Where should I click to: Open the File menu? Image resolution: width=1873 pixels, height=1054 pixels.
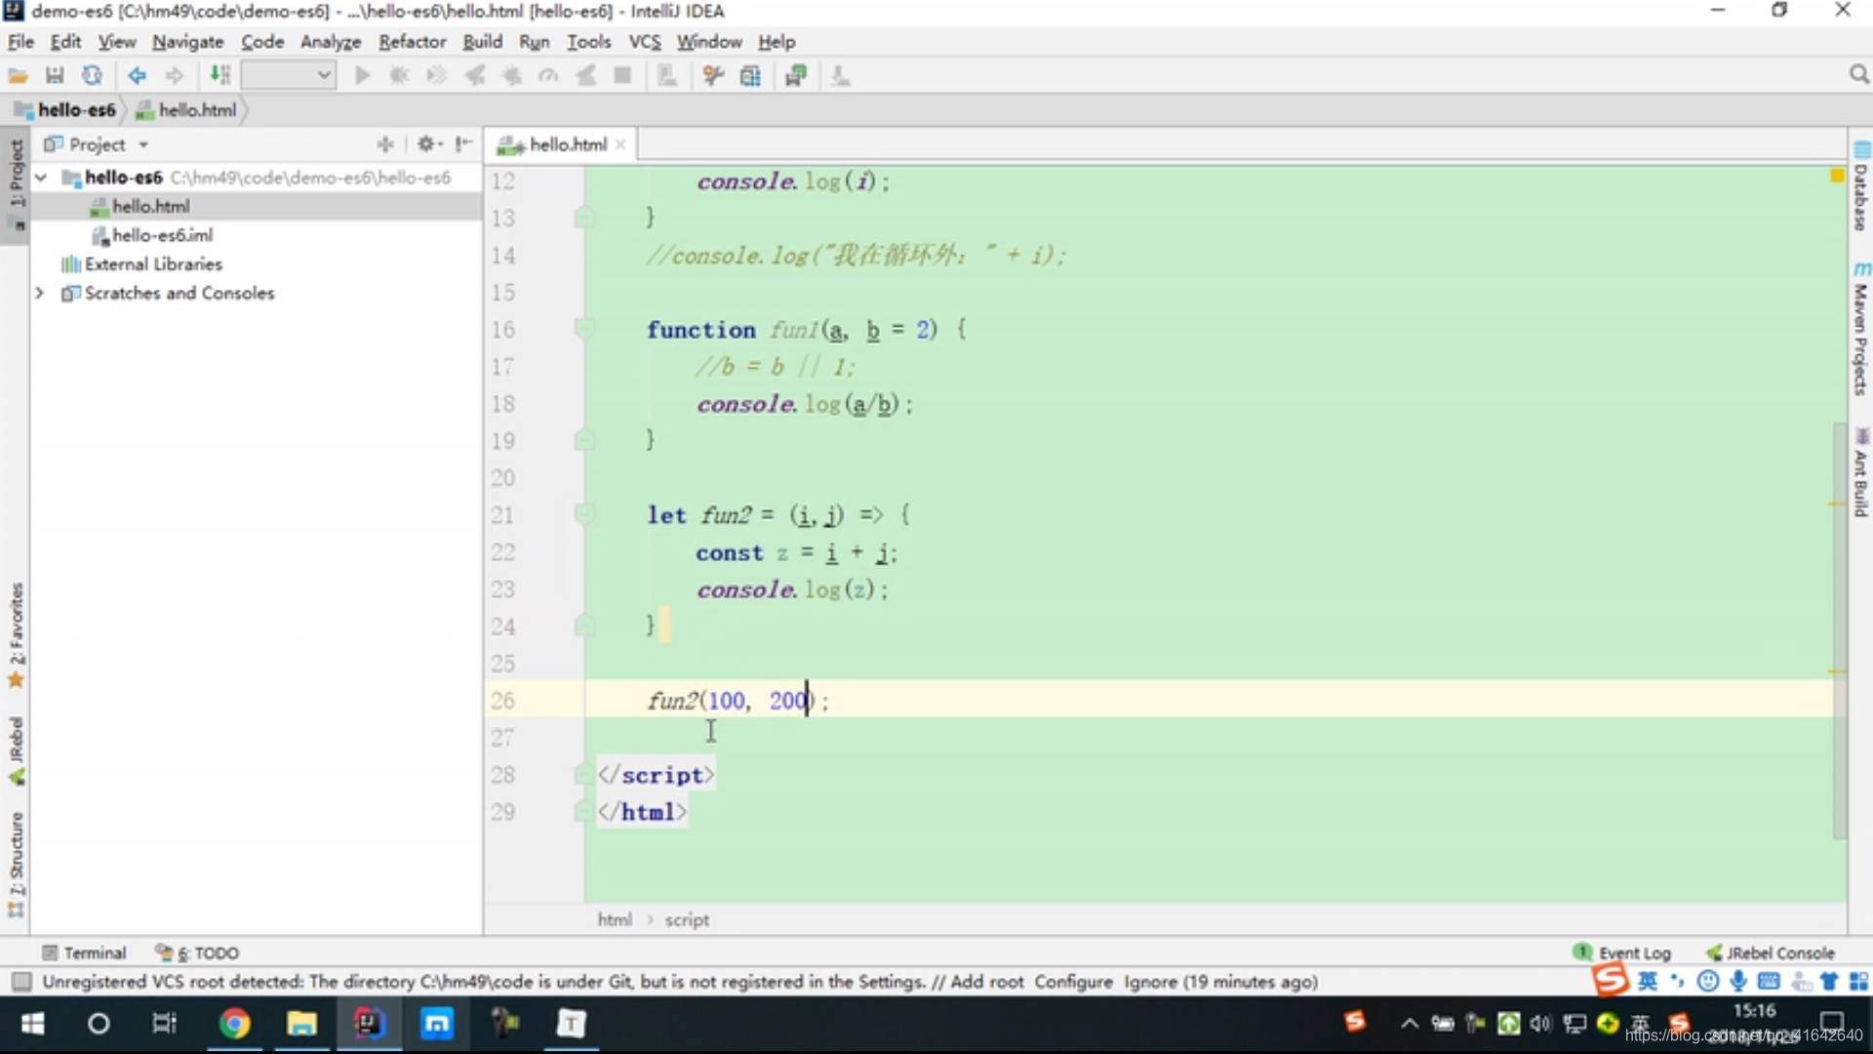click(x=20, y=42)
